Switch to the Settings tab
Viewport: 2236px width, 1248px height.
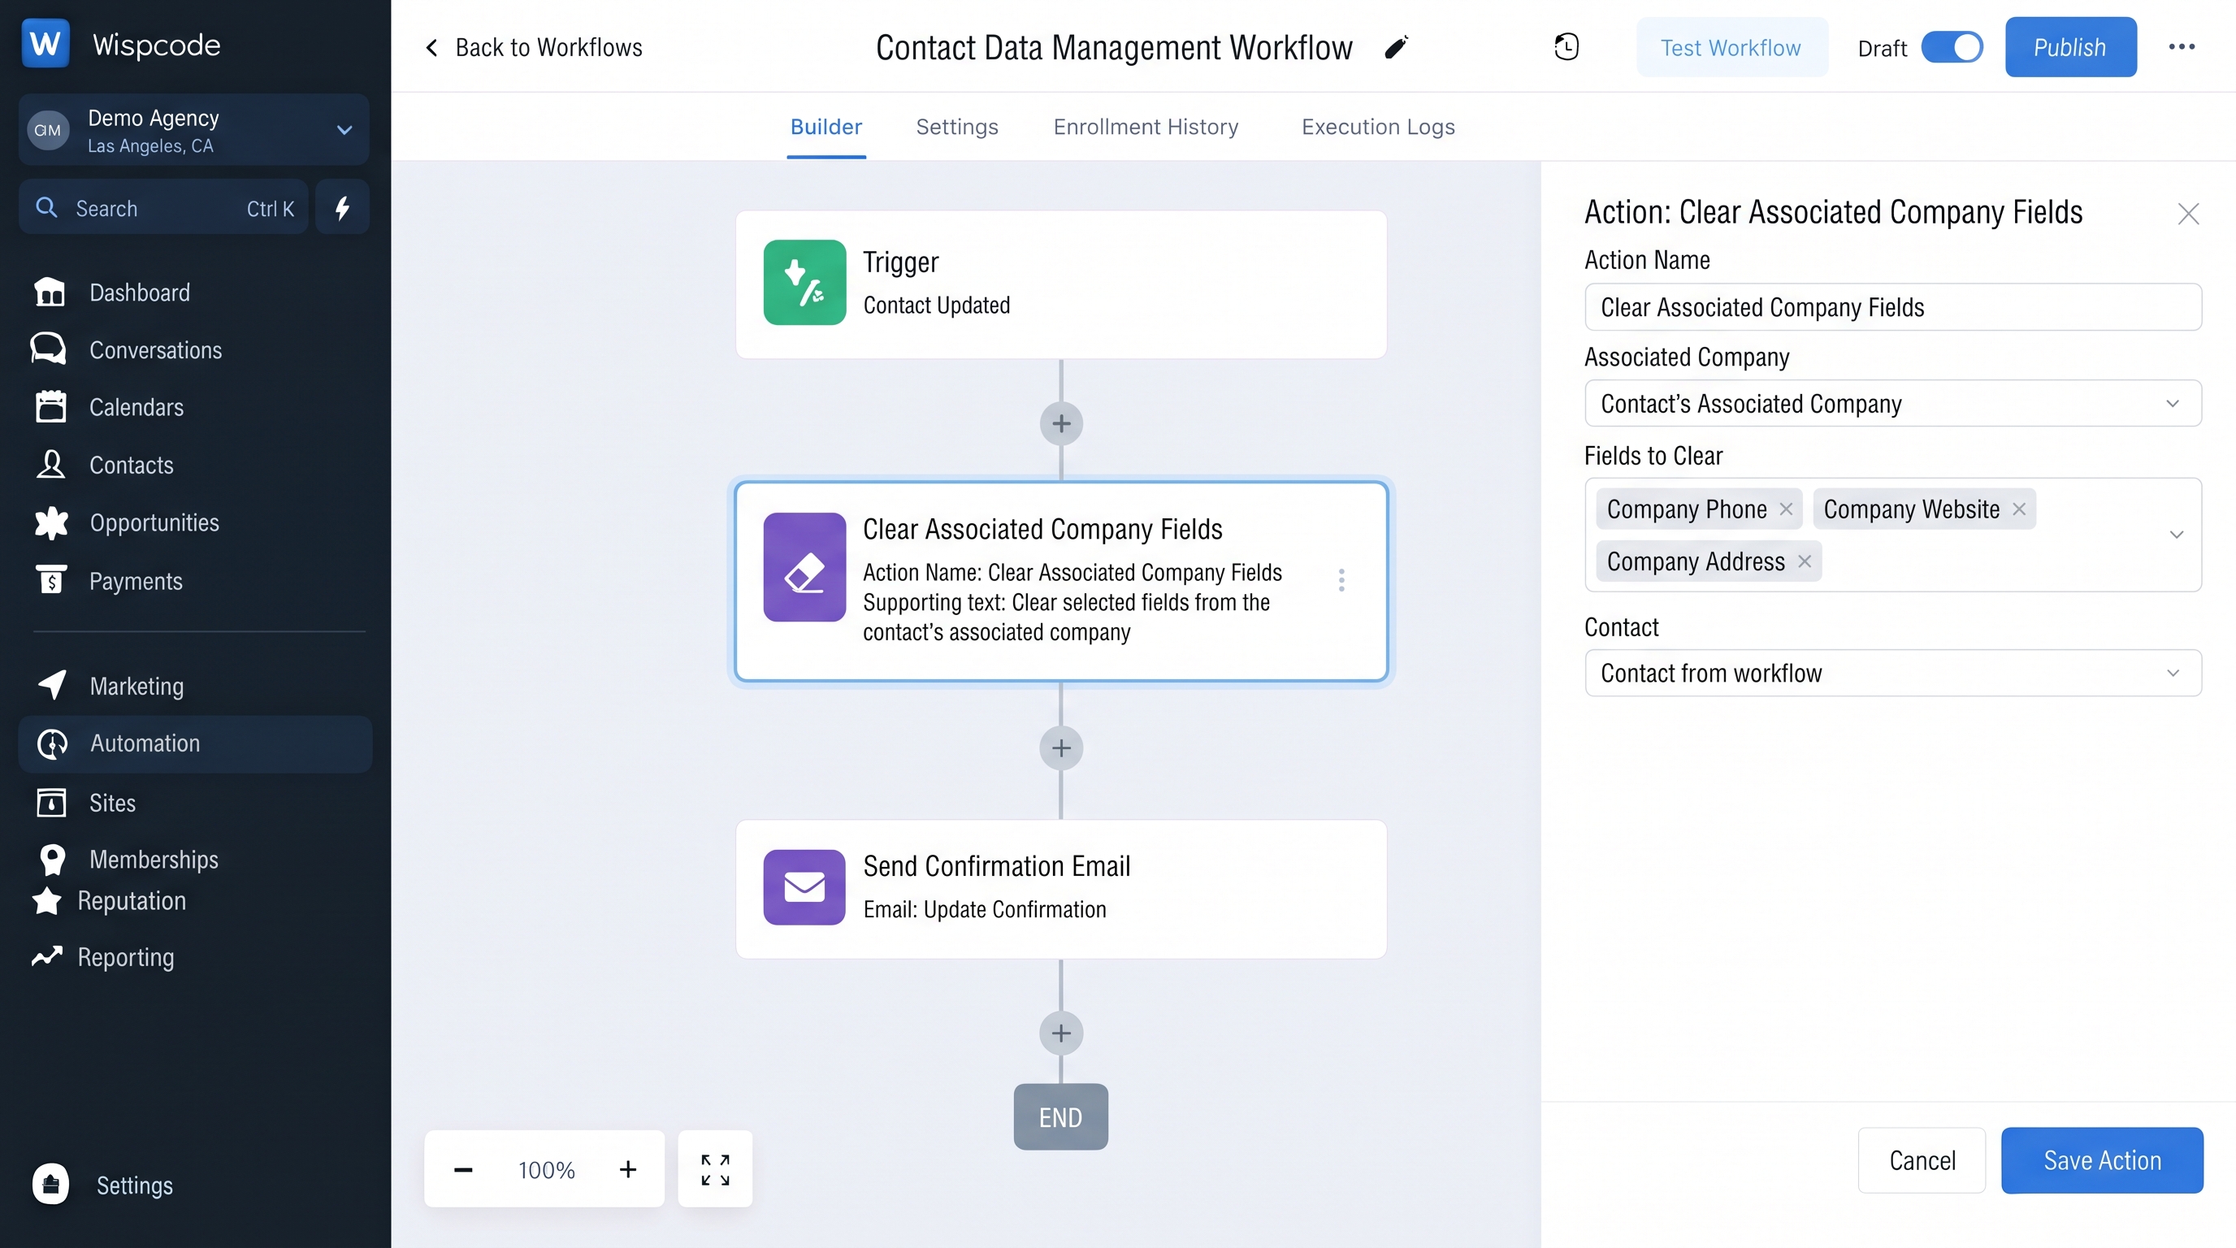click(x=956, y=127)
